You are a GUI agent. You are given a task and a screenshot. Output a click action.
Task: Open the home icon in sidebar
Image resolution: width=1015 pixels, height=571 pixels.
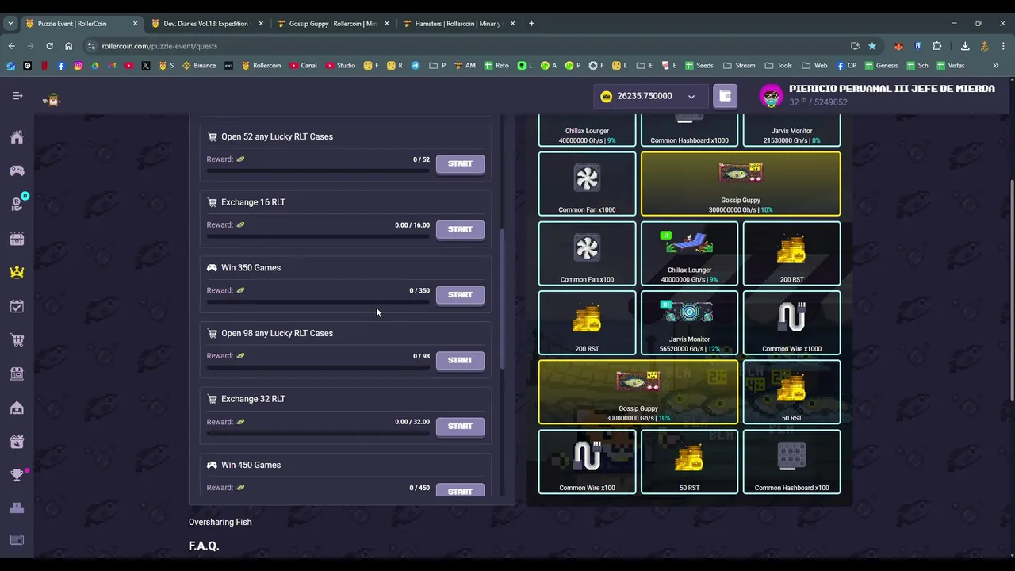(x=17, y=137)
